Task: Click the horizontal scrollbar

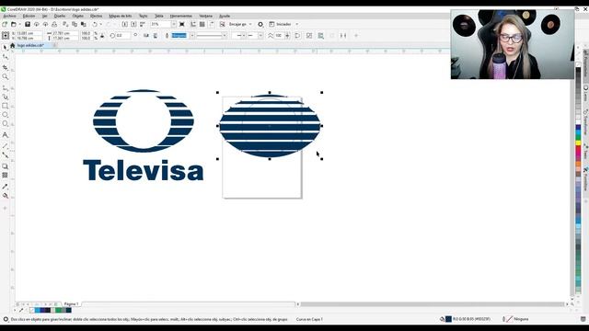Action: pos(432,304)
